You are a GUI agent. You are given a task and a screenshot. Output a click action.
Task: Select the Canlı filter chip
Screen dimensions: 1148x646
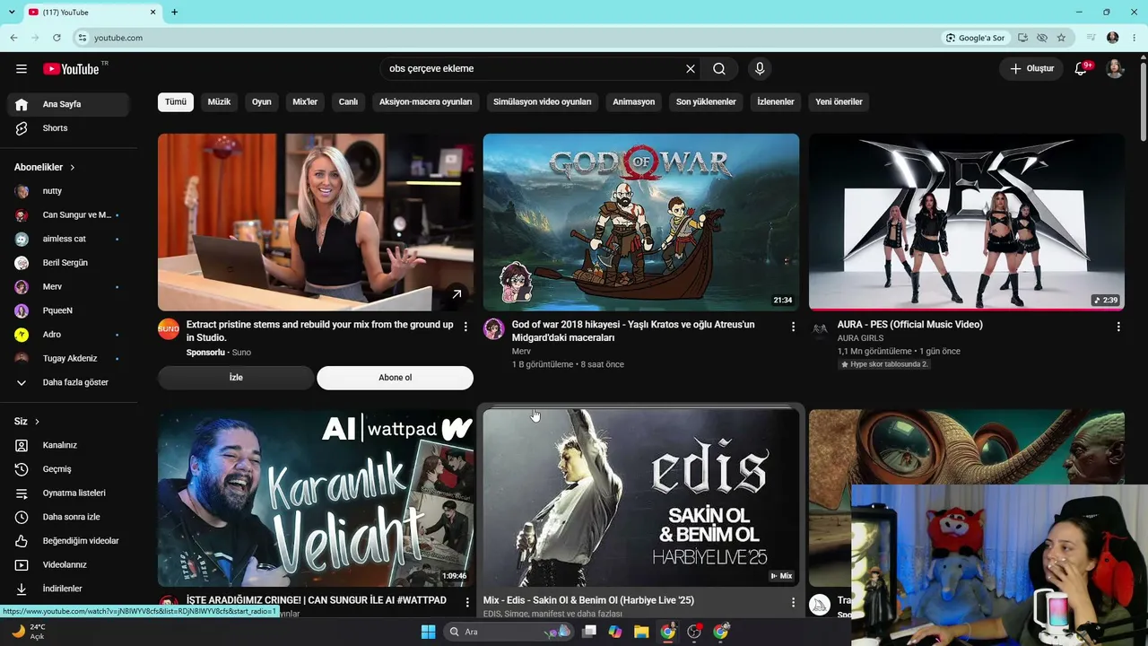tap(348, 102)
